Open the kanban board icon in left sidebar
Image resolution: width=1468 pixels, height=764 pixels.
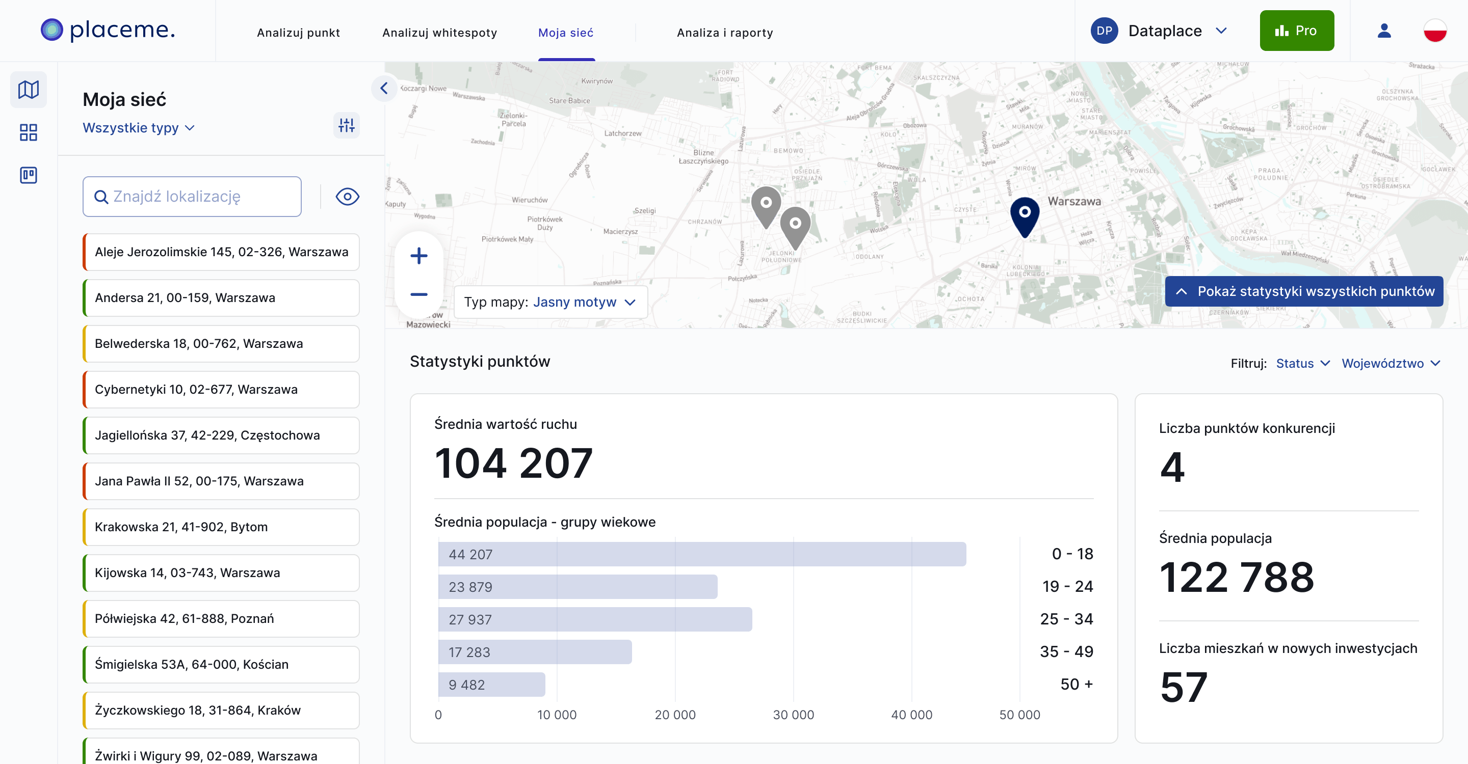28,175
